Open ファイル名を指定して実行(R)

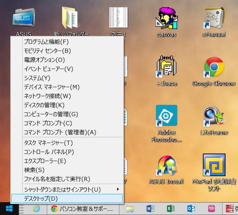pyautogui.click(x=67, y=179)
